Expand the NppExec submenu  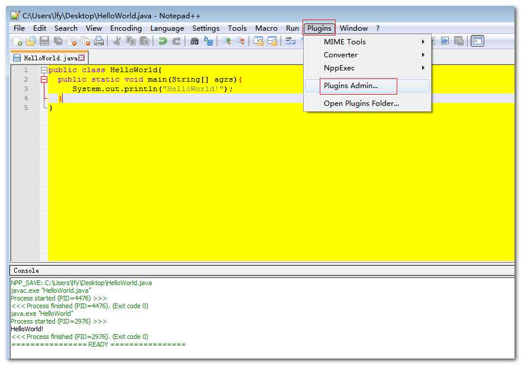click(368, 68)
